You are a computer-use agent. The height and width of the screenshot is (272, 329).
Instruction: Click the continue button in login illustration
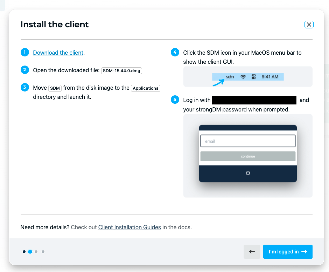[x=248, y=156]
